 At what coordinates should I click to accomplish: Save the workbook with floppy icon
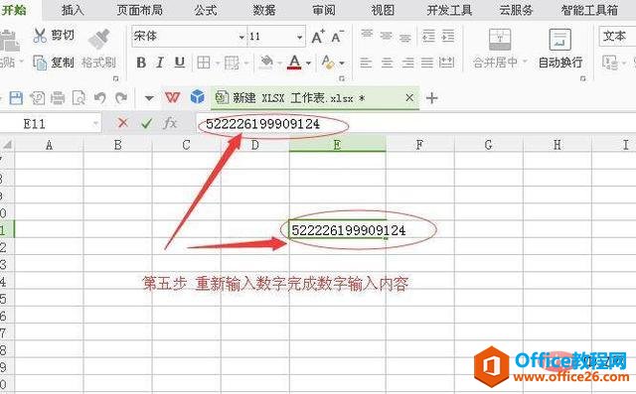tap(16, 98)
